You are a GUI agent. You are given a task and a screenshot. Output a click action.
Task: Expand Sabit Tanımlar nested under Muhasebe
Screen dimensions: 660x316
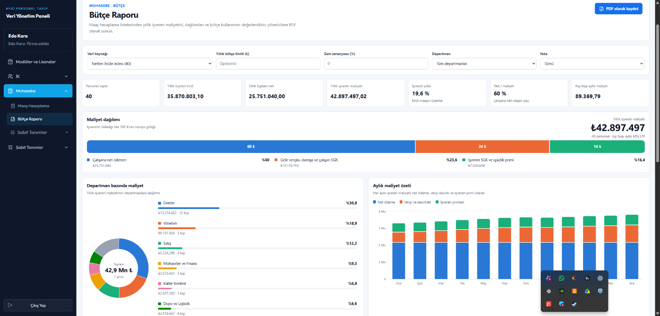click(x=38, y=132)
